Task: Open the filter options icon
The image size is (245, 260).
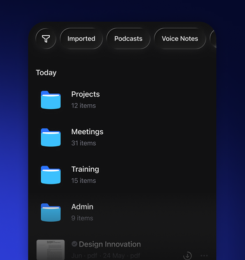Action: point(46,39)
